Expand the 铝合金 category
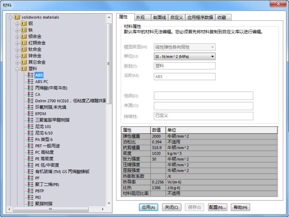Image resolution: width=289 pixels, height=217 pixels. 17,37
